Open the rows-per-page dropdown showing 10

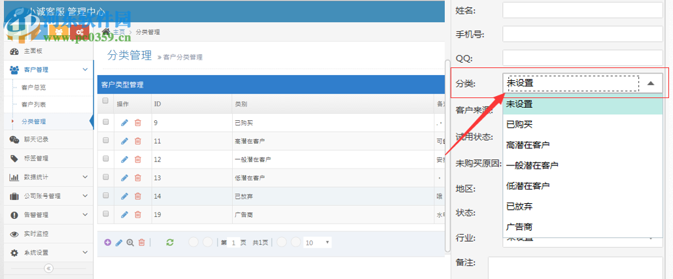point(317,242)
